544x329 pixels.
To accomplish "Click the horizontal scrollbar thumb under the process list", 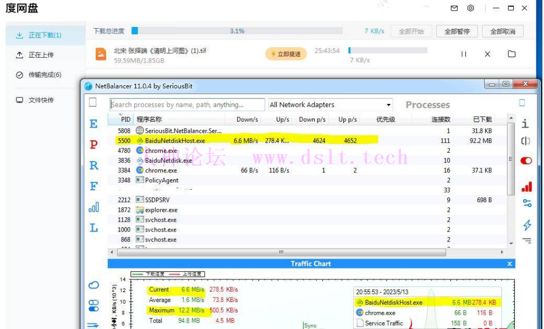I will (282, 253).
